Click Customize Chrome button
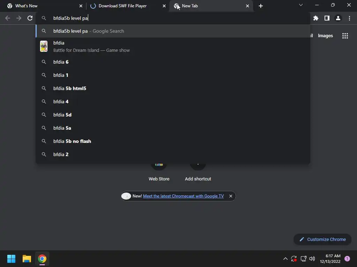This screenshot has height=267, width=357. coord(322,239)
